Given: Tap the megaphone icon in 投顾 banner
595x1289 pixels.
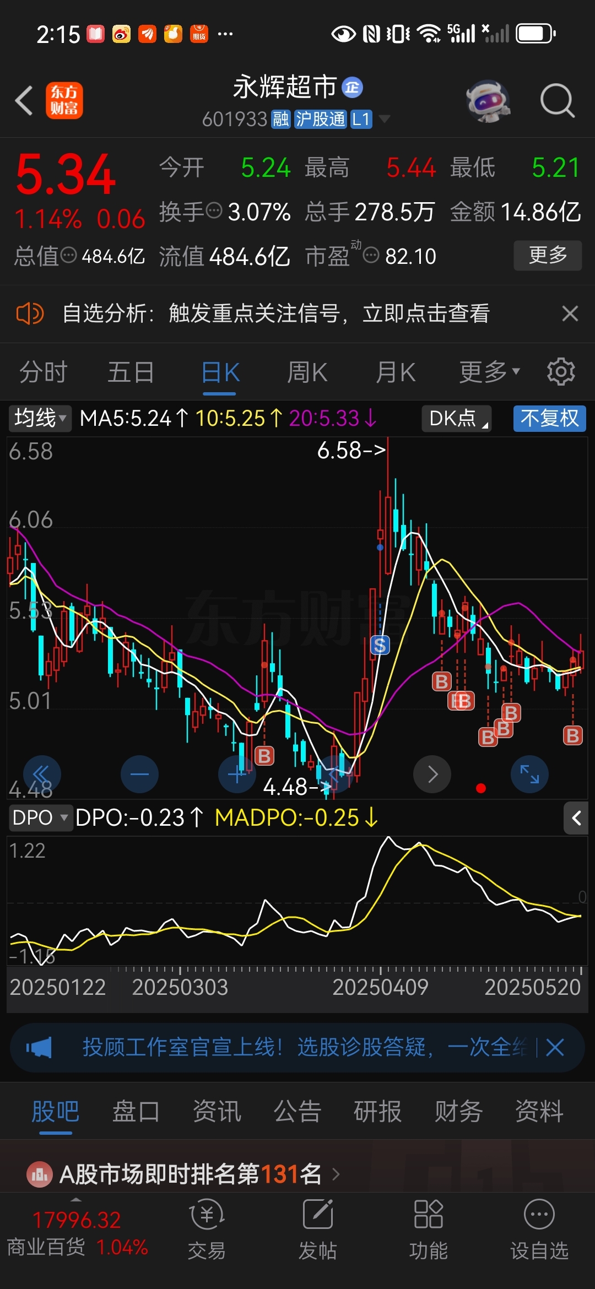Looking at the screenshot, I should (39, 1047).
